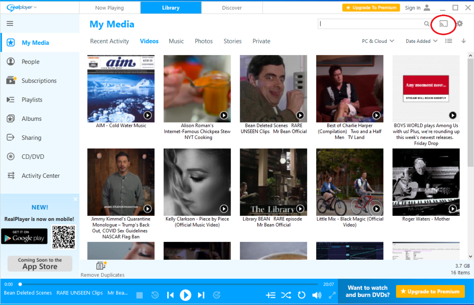Screen dimensions: 474x305
Task: Select Photos tab
Action: [204, 41]
